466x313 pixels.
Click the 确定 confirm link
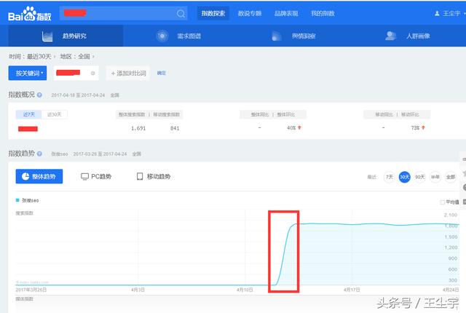click(162, 74)
